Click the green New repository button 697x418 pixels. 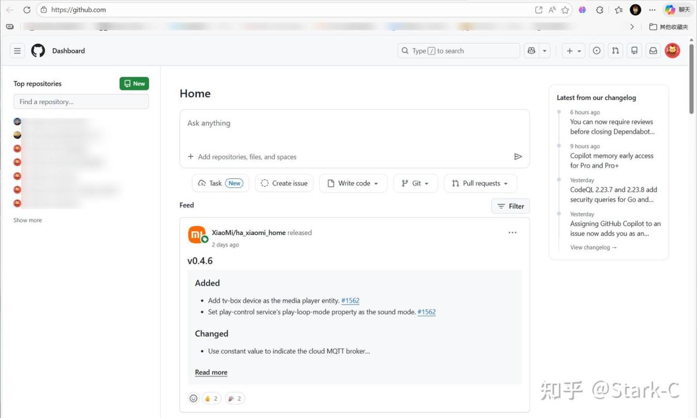[x=134, y=83]
